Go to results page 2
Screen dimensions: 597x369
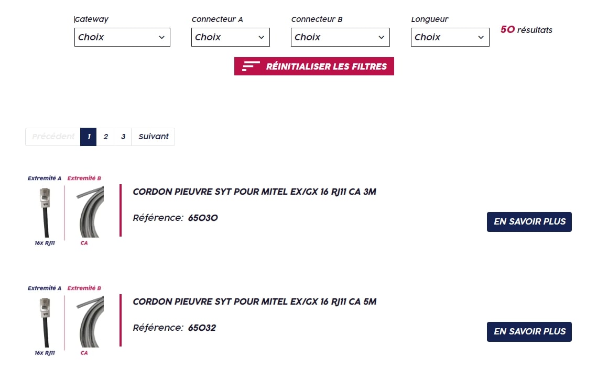tap(105, 137)
